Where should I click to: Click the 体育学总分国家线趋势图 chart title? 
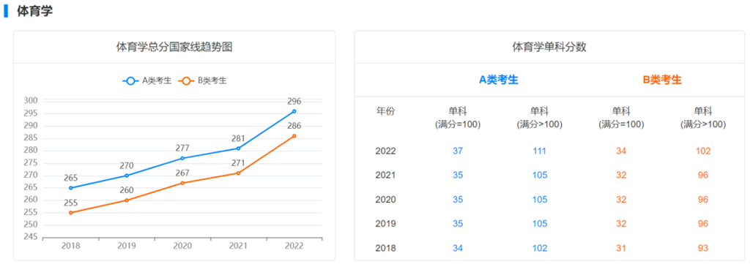pos(174,47)
